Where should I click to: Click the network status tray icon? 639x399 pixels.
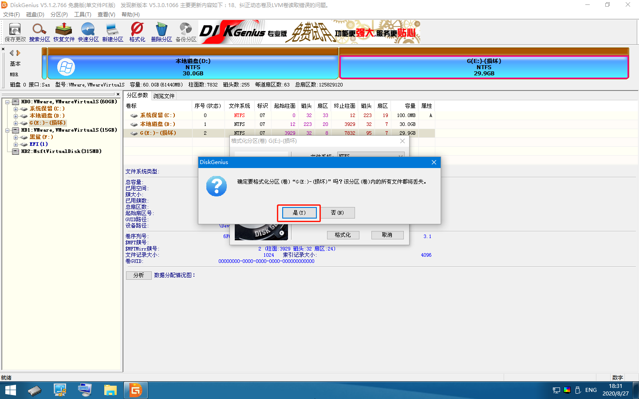(556, 390)
